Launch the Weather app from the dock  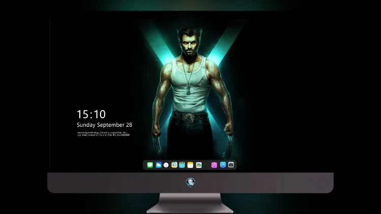click(158, 165)
